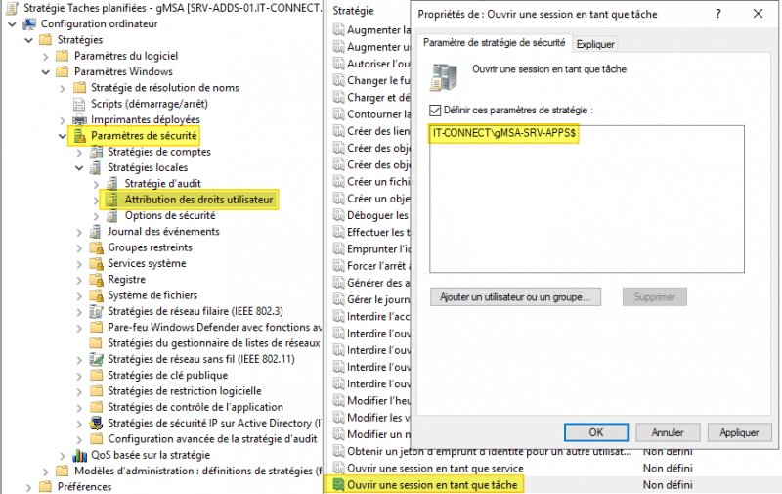
Task: Click the Supprimer button
Action: tap(654, 297)
